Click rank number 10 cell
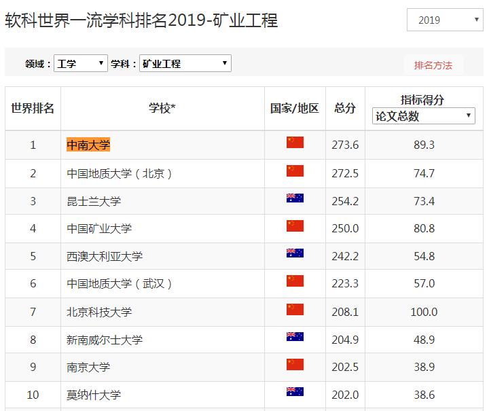 click(33, 395)
